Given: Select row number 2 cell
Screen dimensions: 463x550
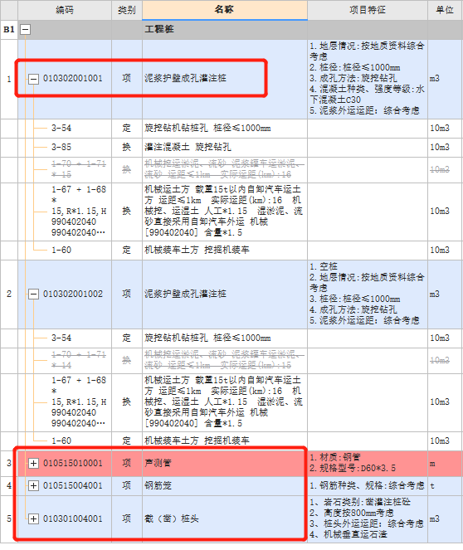Looking at the screenshot, I should tap(9, 294).
